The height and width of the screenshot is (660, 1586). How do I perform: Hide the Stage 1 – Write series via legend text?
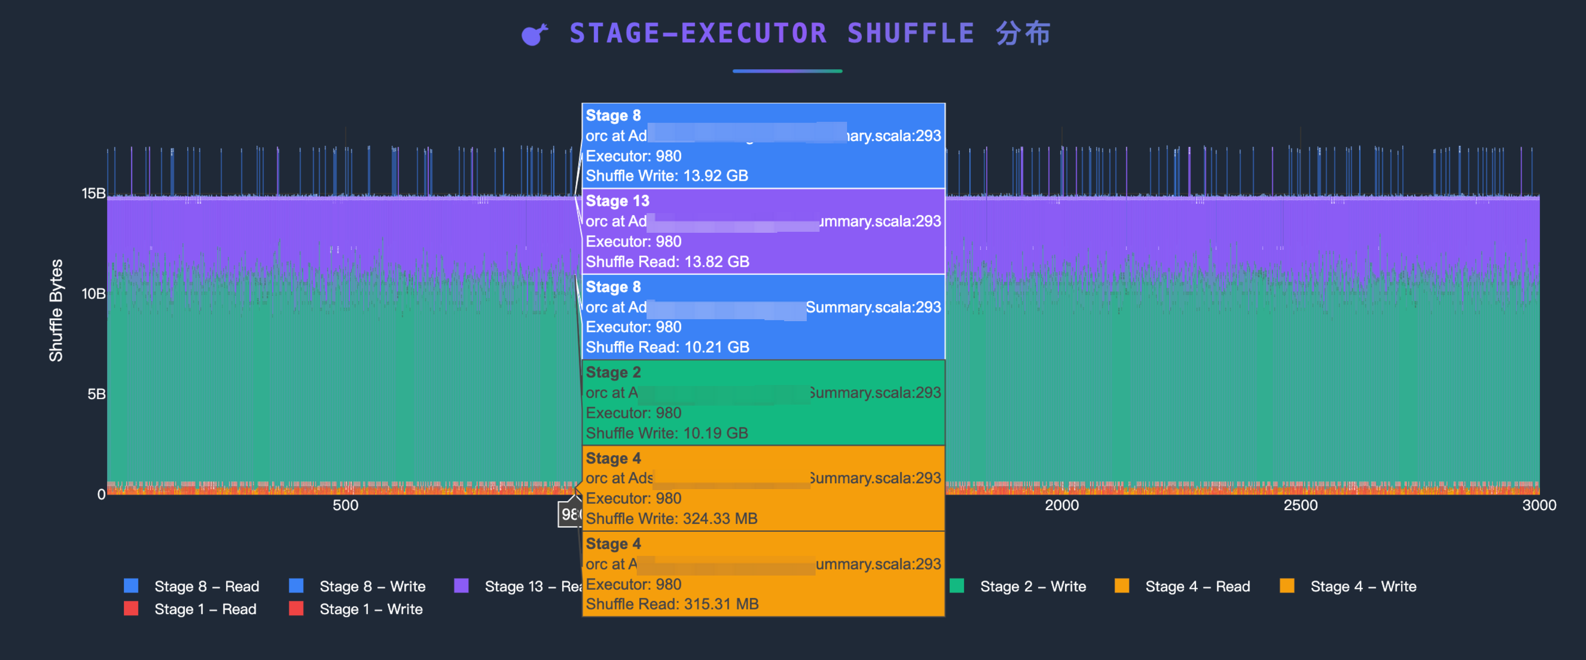tap(370, 609)
